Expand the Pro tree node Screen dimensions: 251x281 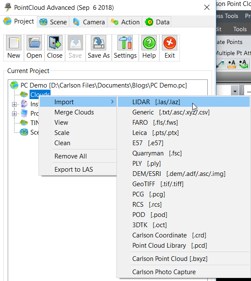click(x=14, y=114)
